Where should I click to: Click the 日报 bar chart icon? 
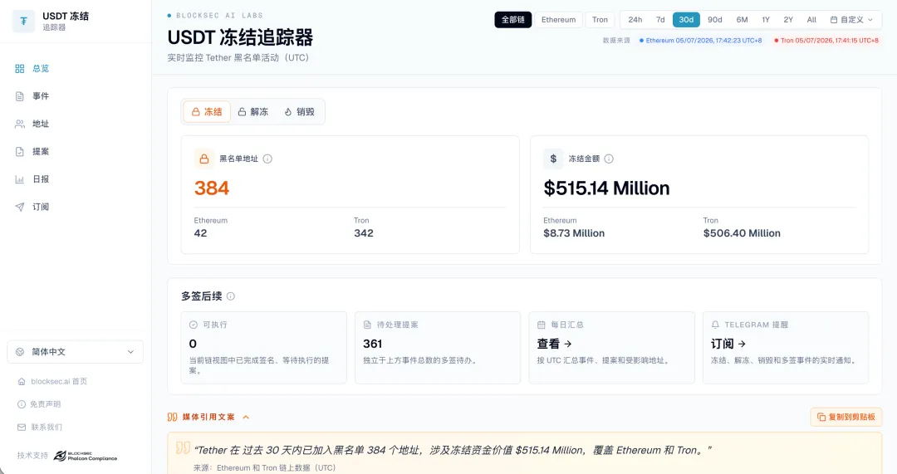[x=19, y=179]
